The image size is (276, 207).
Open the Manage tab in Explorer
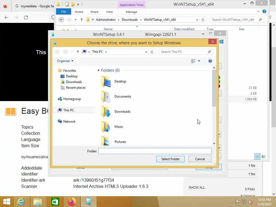pyautogui.click(x=132, y=12)
